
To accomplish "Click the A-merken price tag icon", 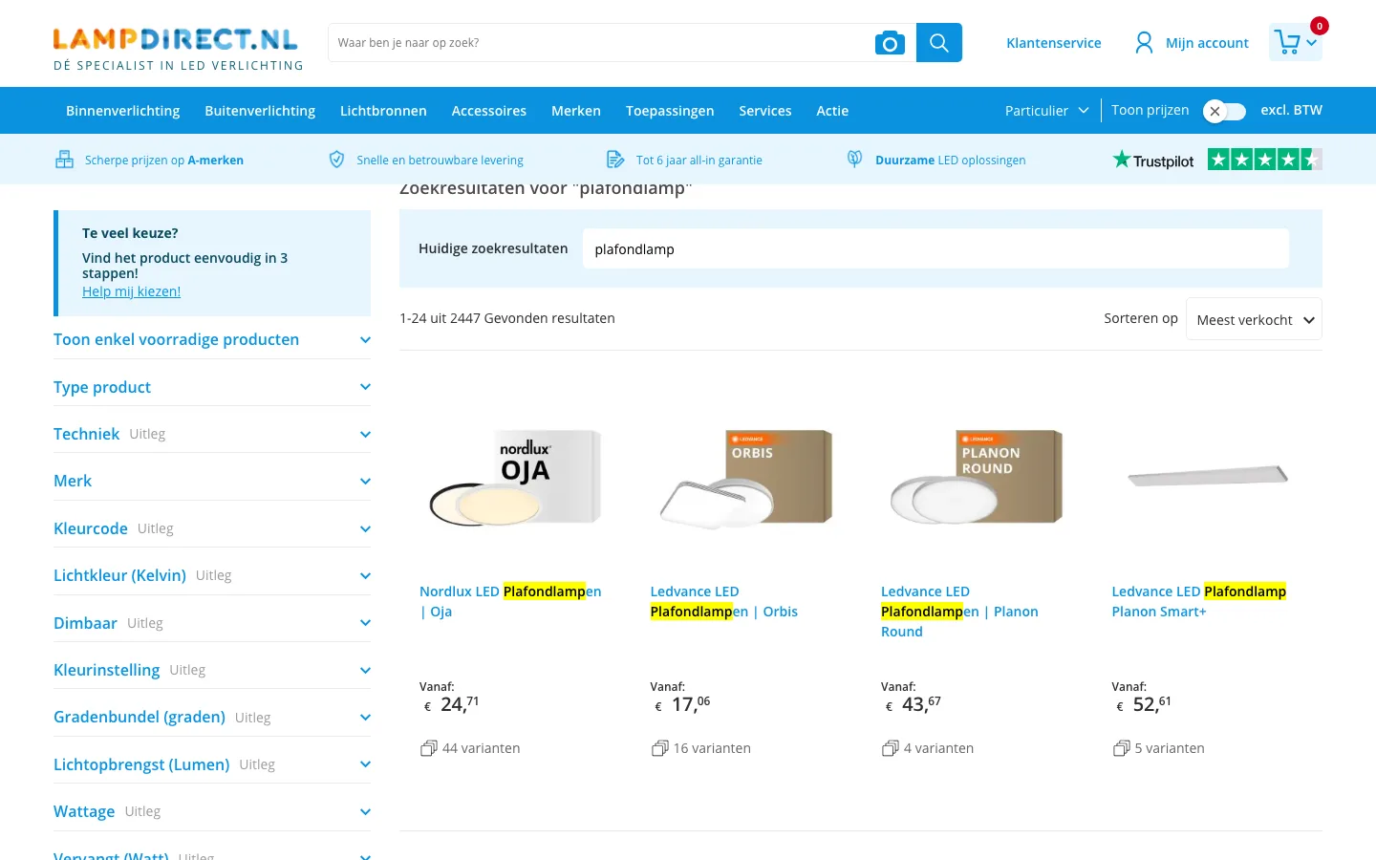I will tap(64, 160).
